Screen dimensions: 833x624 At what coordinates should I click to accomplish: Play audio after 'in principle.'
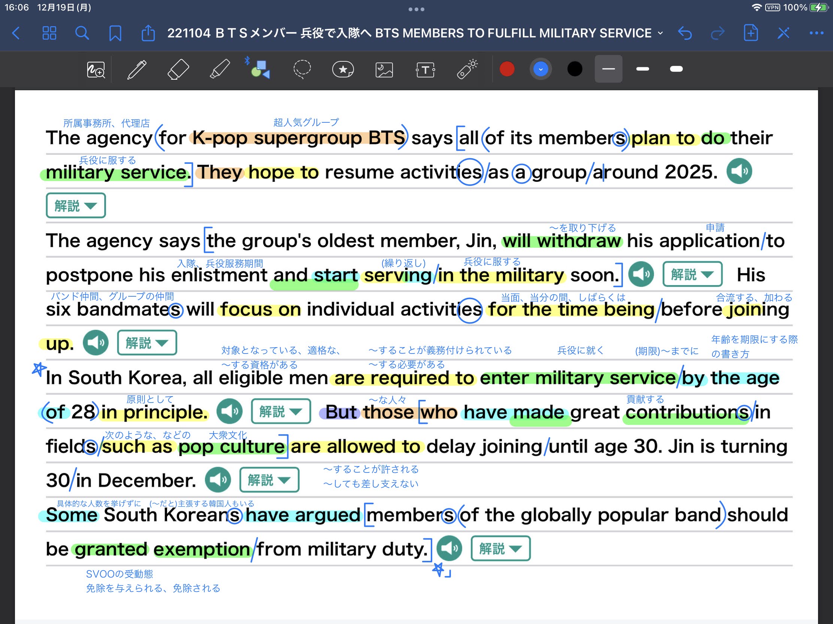click(229, 412)
